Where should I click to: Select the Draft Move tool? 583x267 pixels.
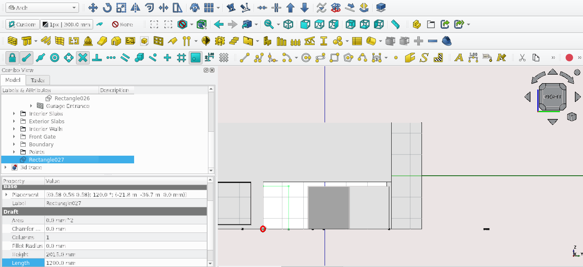(93, 8)
